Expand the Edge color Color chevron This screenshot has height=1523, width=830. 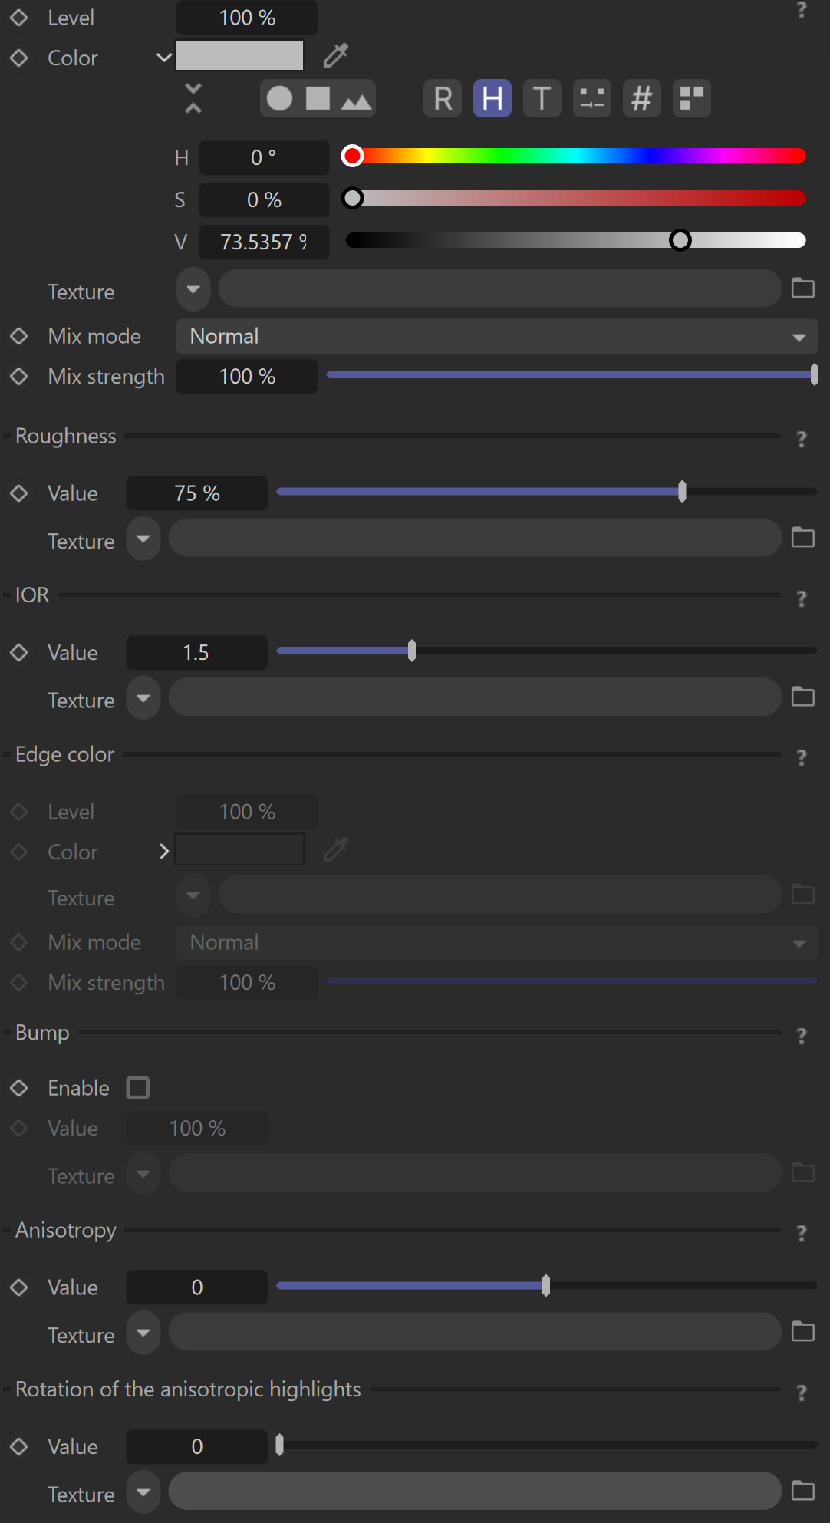[x=163, y=852]
